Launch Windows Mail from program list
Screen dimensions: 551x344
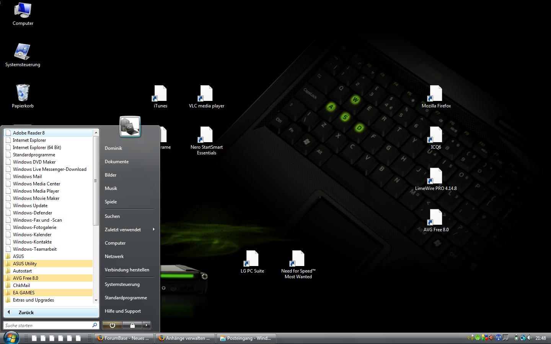(48, 177)
